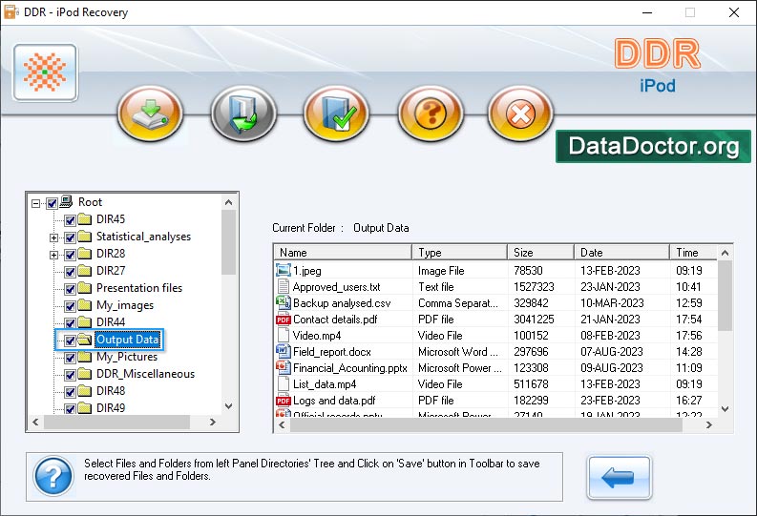Click the DDR_Miscellaneous folder icon
757x516 pixels.
tap(85, 374)
